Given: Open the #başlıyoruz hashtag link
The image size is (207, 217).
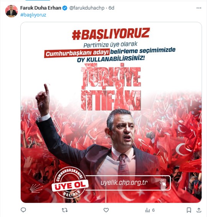Looking at the screenshot, I should pyautogui.click(x=33, y=15).
